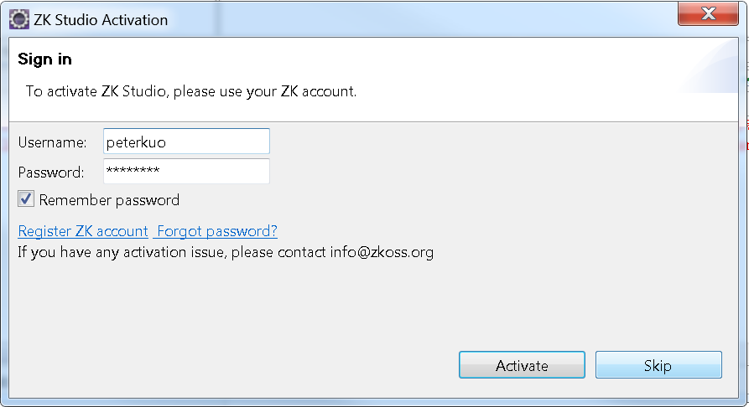Click the Remember password label text

point(109,200)
